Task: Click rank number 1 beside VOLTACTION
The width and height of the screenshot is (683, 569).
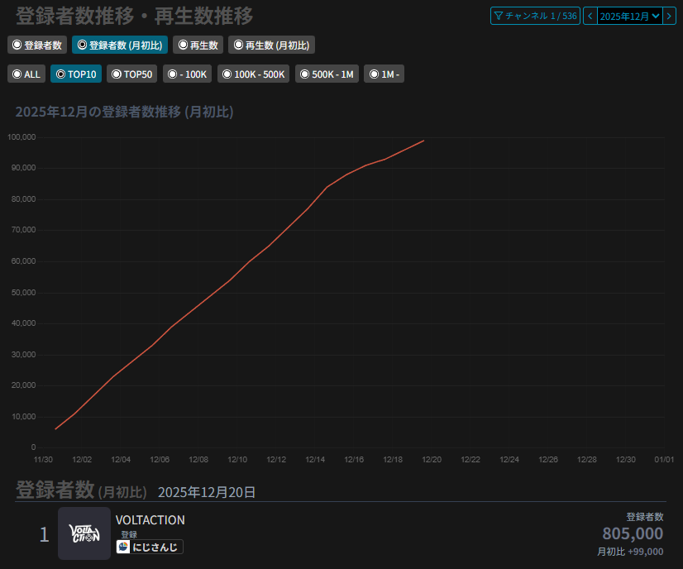Action: (44, 534)
